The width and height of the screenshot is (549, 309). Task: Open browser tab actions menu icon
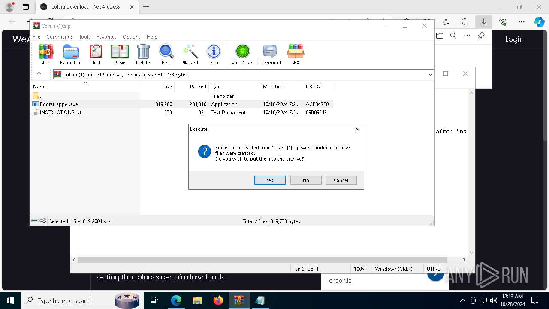click(x=26, y=7)
